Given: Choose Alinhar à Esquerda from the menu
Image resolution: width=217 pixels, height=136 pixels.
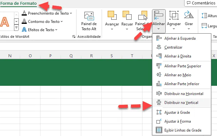Looking at the screenshot, I should (182, 38).
